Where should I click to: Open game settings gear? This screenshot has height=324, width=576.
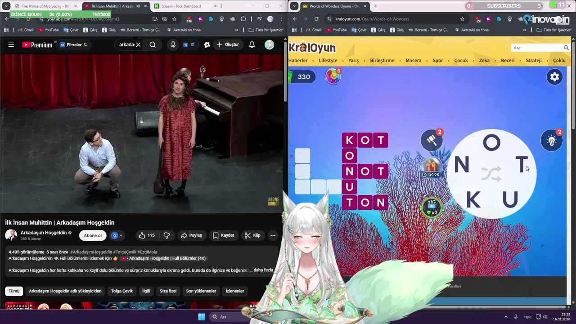[x=555, y=77]
